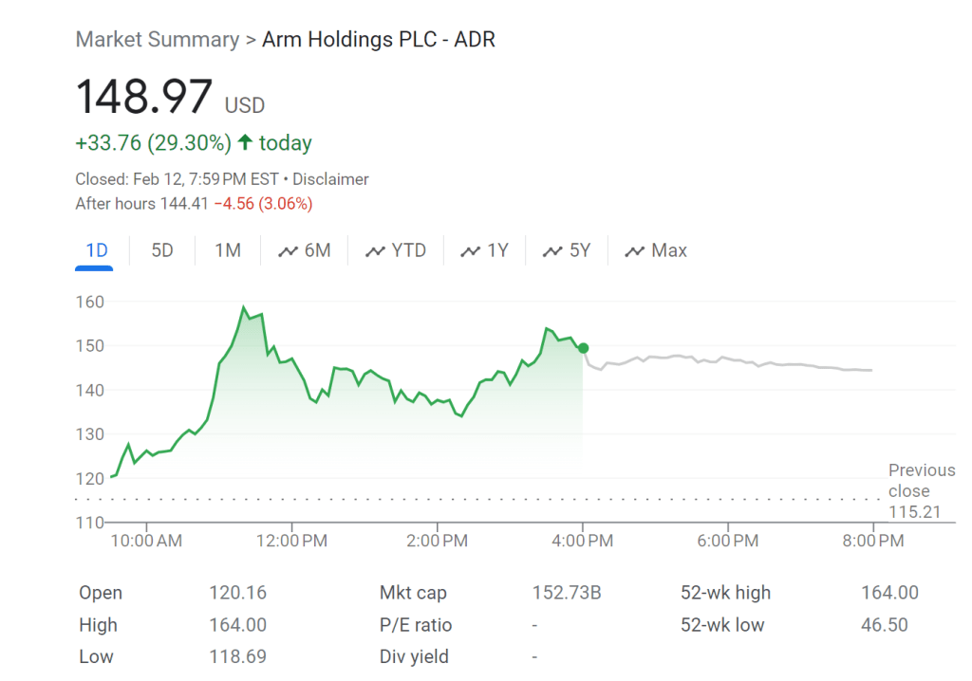Click the trend icon next to 5Y
This screenshot has height=681, width=972.
[x=552, y=251]
